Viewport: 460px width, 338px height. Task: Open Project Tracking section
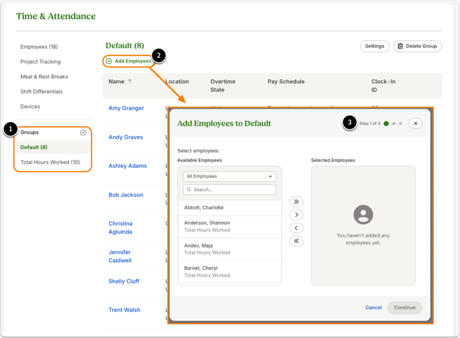40,61
